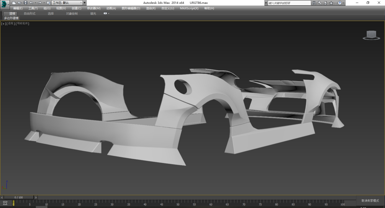Toggle the mini curve editor icon by timeline
Screen dimensions: 385x208
5,203
